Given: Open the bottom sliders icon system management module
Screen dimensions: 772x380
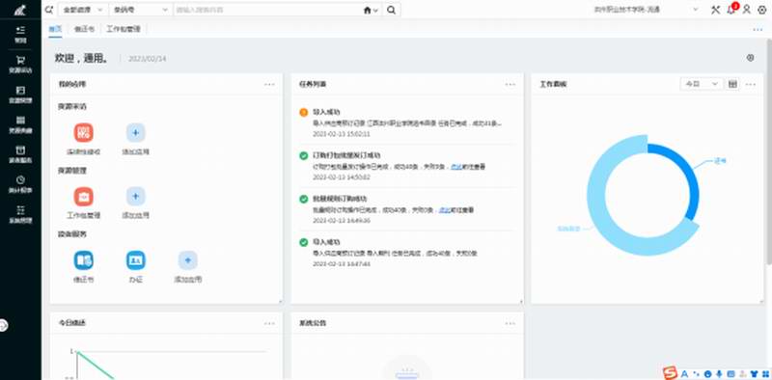Looking at the screenshot, I should click(20, 210).
